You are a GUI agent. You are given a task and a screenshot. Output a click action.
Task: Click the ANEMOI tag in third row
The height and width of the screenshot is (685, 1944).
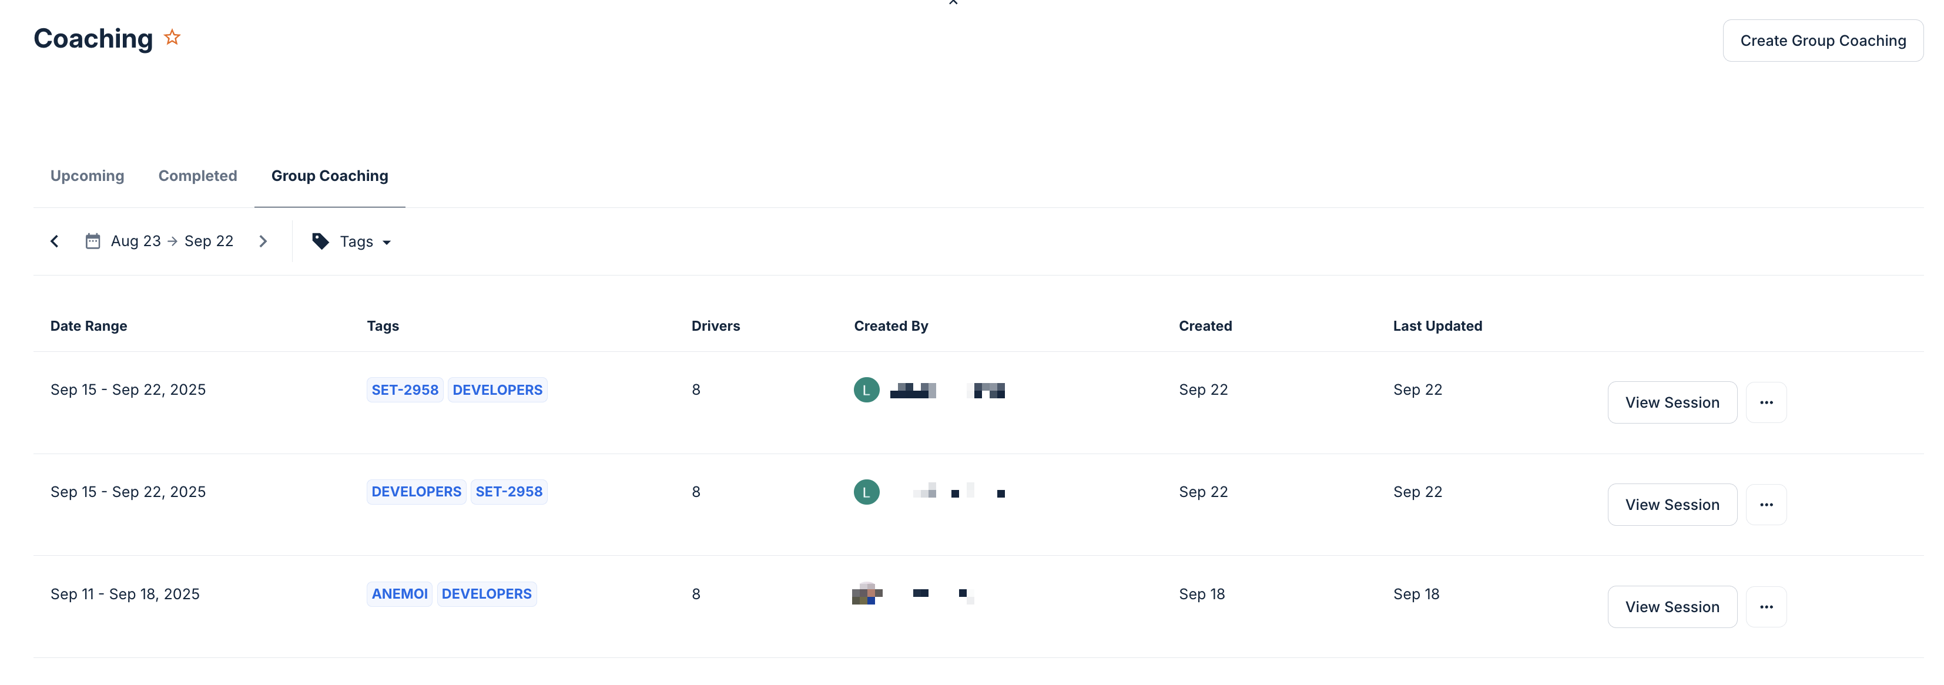399,594
